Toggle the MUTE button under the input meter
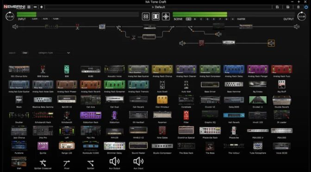 coord(45,19)
